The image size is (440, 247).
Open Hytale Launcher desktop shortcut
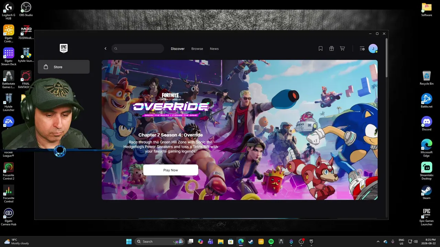click(x=9, y=102)
